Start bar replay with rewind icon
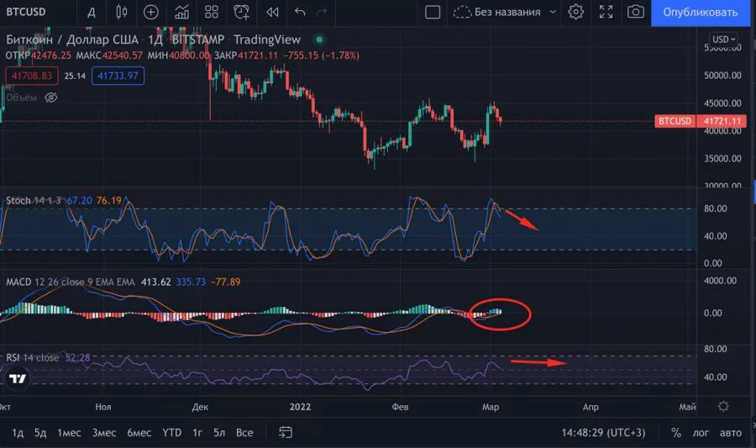Image resolution: width=756 pixels, height=448 pixels. tap(272, 12)
